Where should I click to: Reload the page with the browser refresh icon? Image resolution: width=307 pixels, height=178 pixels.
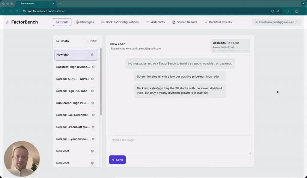point(17,11)
